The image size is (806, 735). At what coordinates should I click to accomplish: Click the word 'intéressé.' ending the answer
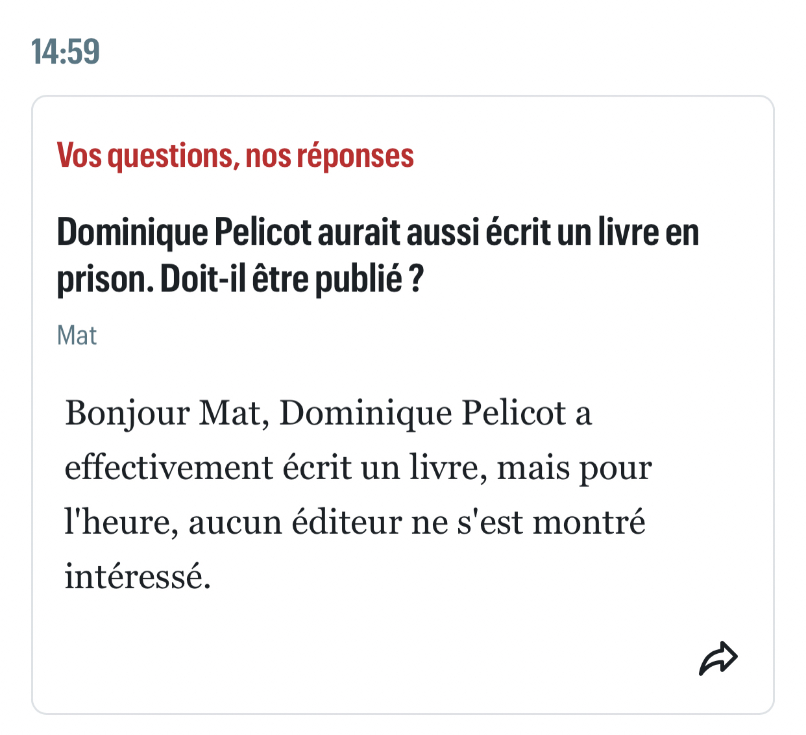138,576
